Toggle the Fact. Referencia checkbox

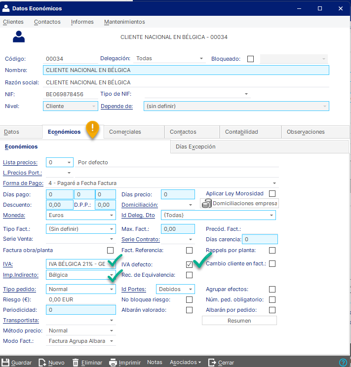pyautogui.click(x=189, y=250)
